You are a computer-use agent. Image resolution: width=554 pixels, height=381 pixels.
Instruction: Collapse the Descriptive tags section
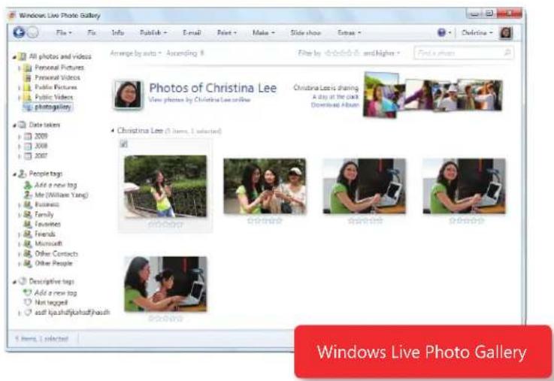click(14, 282)
